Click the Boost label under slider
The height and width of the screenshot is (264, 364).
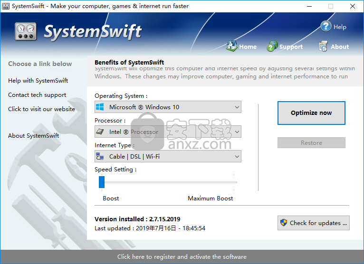111,198
